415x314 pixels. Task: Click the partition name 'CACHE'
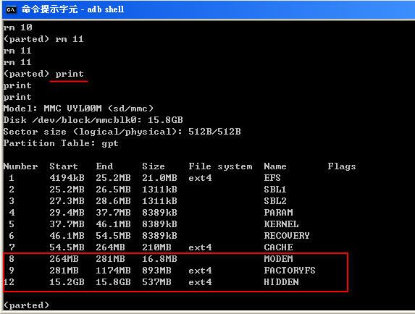pyautogui.click(x=278, y=247)
